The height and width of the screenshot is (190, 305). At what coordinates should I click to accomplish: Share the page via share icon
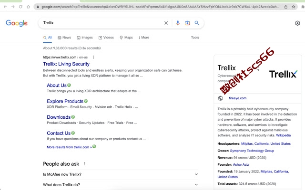point(286,7)
